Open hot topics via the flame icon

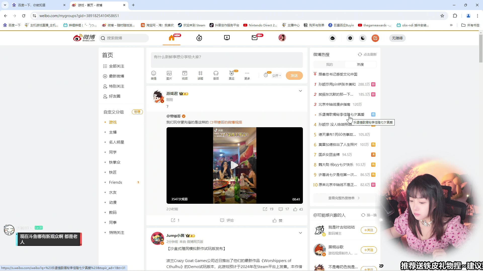click(x=199, y=38)
